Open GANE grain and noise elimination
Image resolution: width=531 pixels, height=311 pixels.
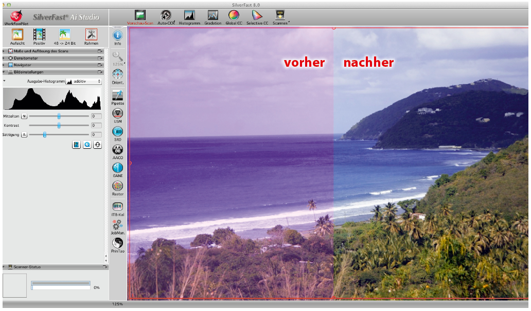[x=117, y=170]
